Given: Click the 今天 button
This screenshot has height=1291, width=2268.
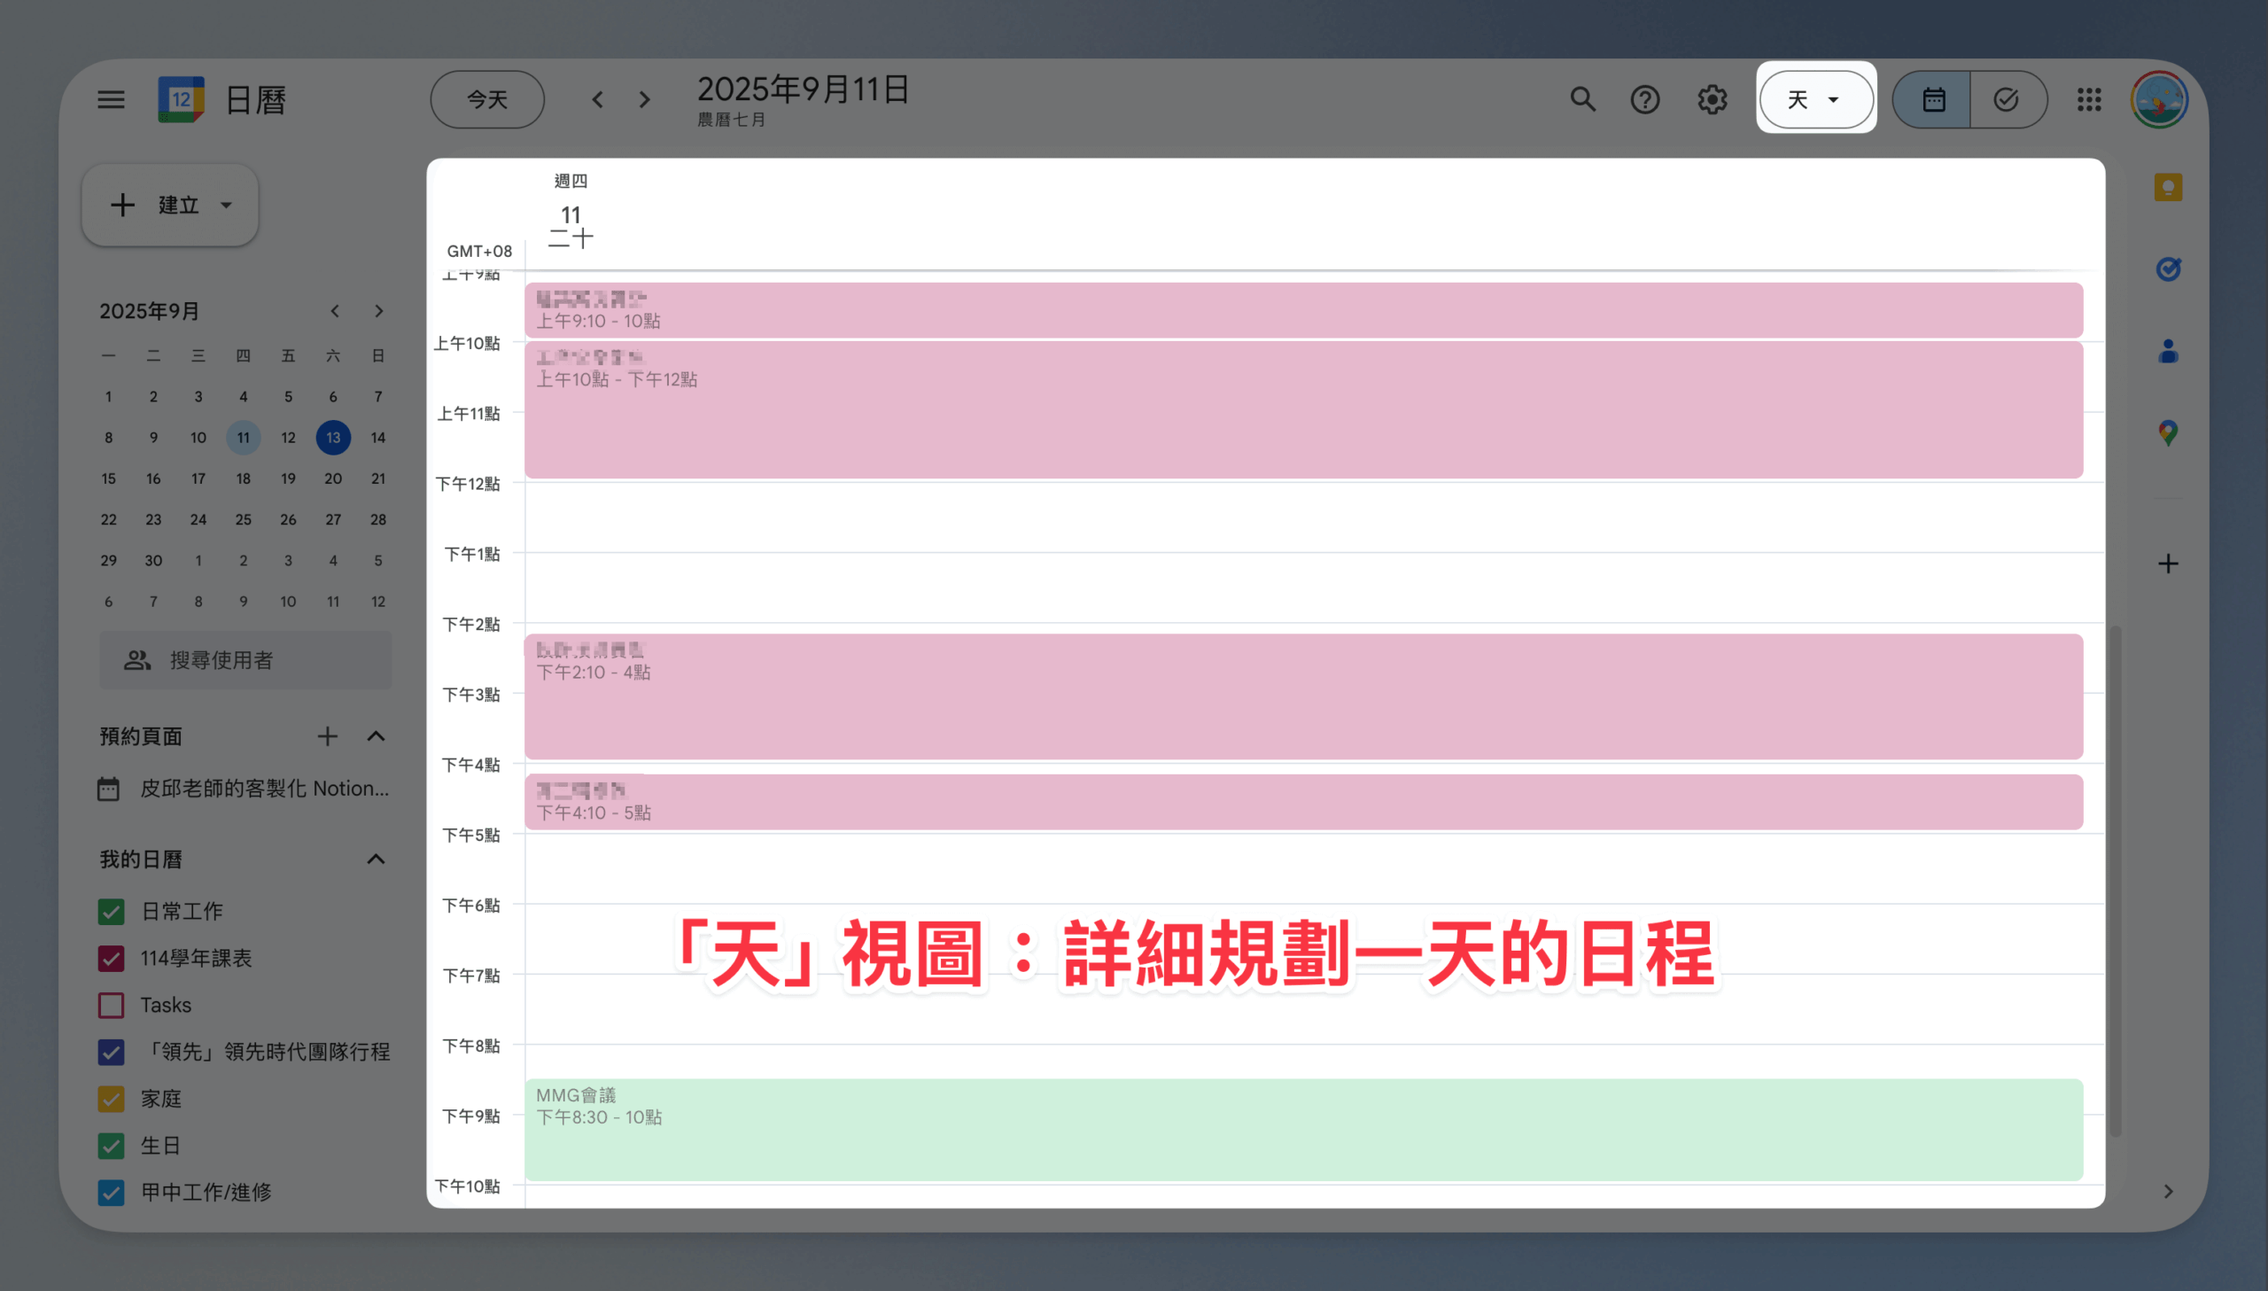Looking at the screenshot, I should click(487, 99).
